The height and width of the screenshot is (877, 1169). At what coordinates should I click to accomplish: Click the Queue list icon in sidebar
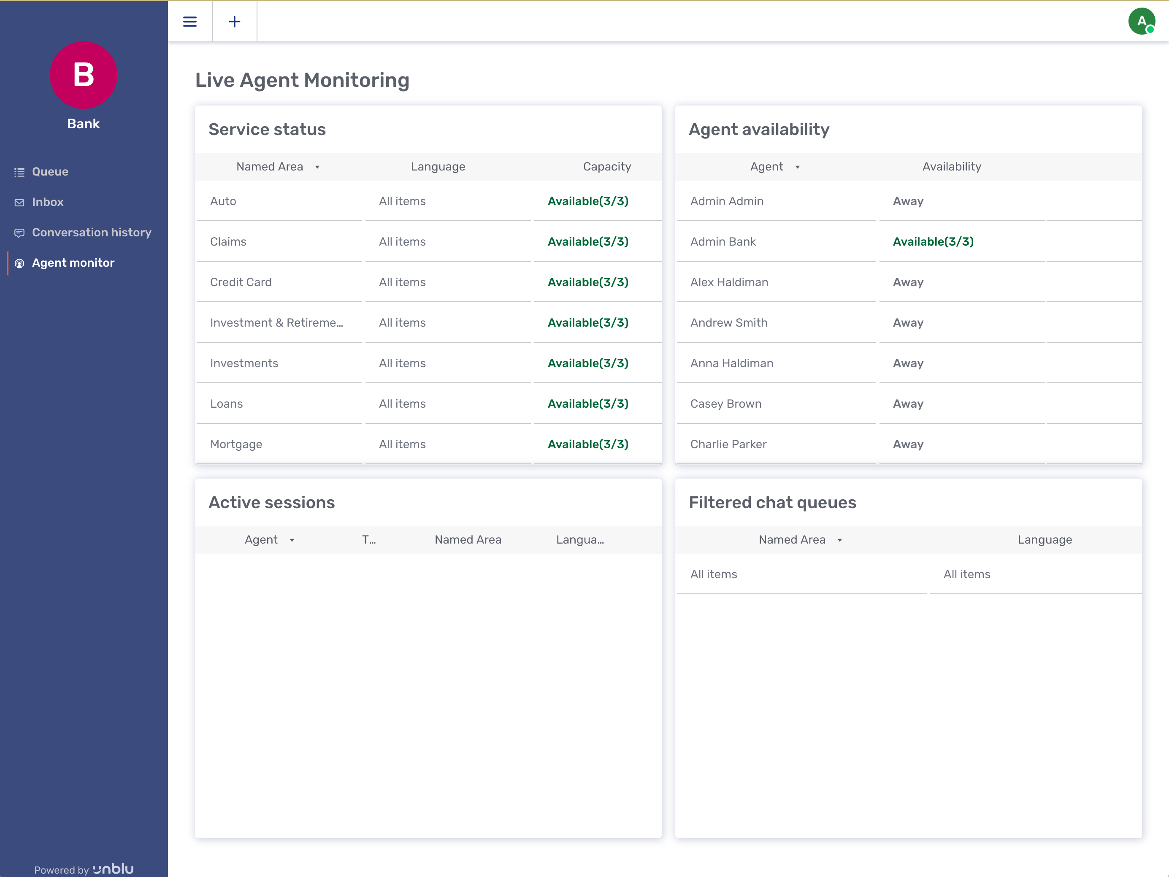19,172
